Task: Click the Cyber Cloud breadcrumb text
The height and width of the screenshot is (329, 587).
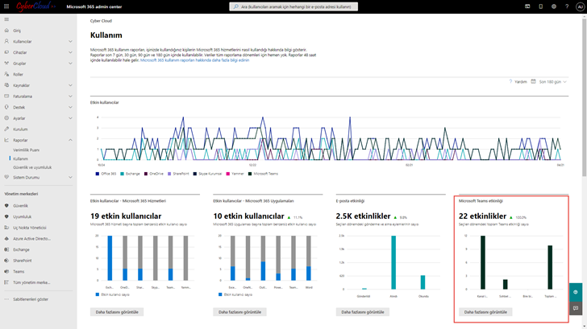Action: (x=101, y=21)
